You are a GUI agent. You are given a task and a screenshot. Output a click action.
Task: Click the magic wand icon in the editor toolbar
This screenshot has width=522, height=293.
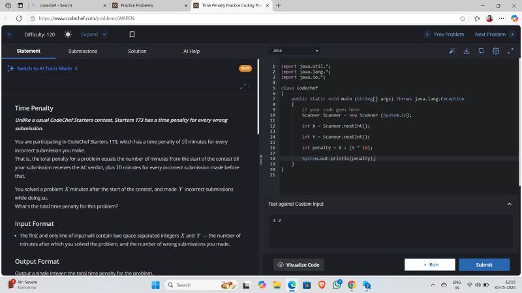[x=452, y=51]
